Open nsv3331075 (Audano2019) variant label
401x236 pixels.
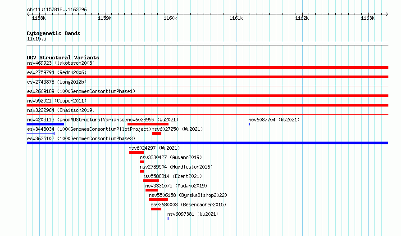pos(176,186)
